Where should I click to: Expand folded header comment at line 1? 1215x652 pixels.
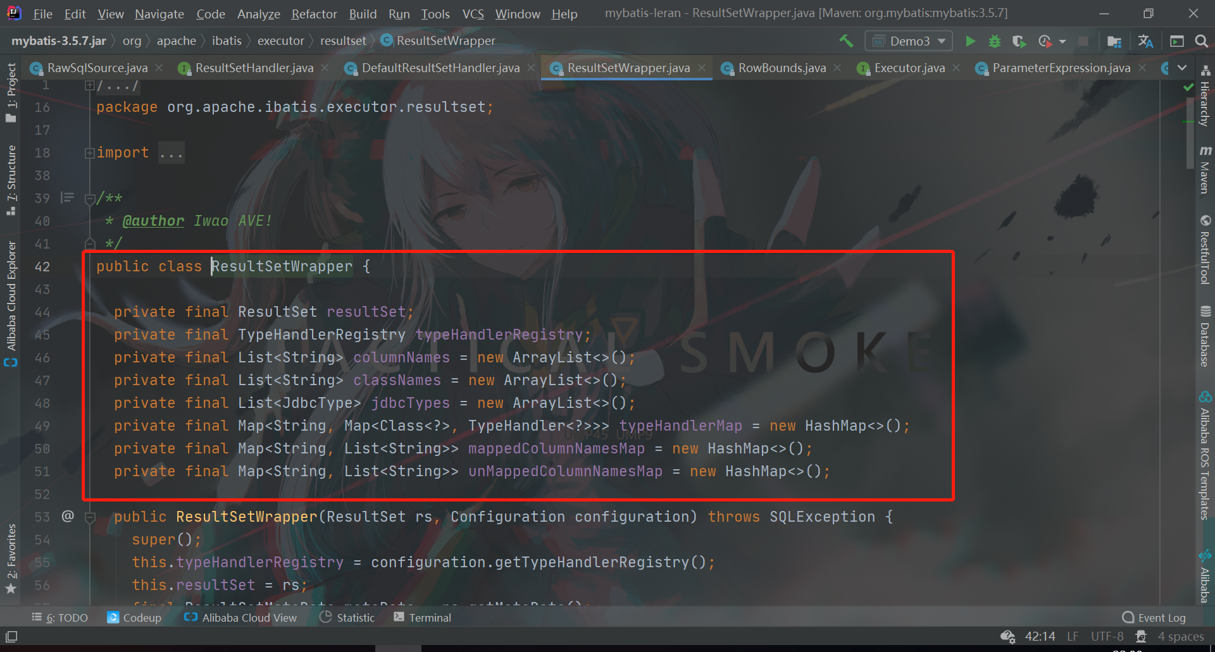[x=90, y=85]
